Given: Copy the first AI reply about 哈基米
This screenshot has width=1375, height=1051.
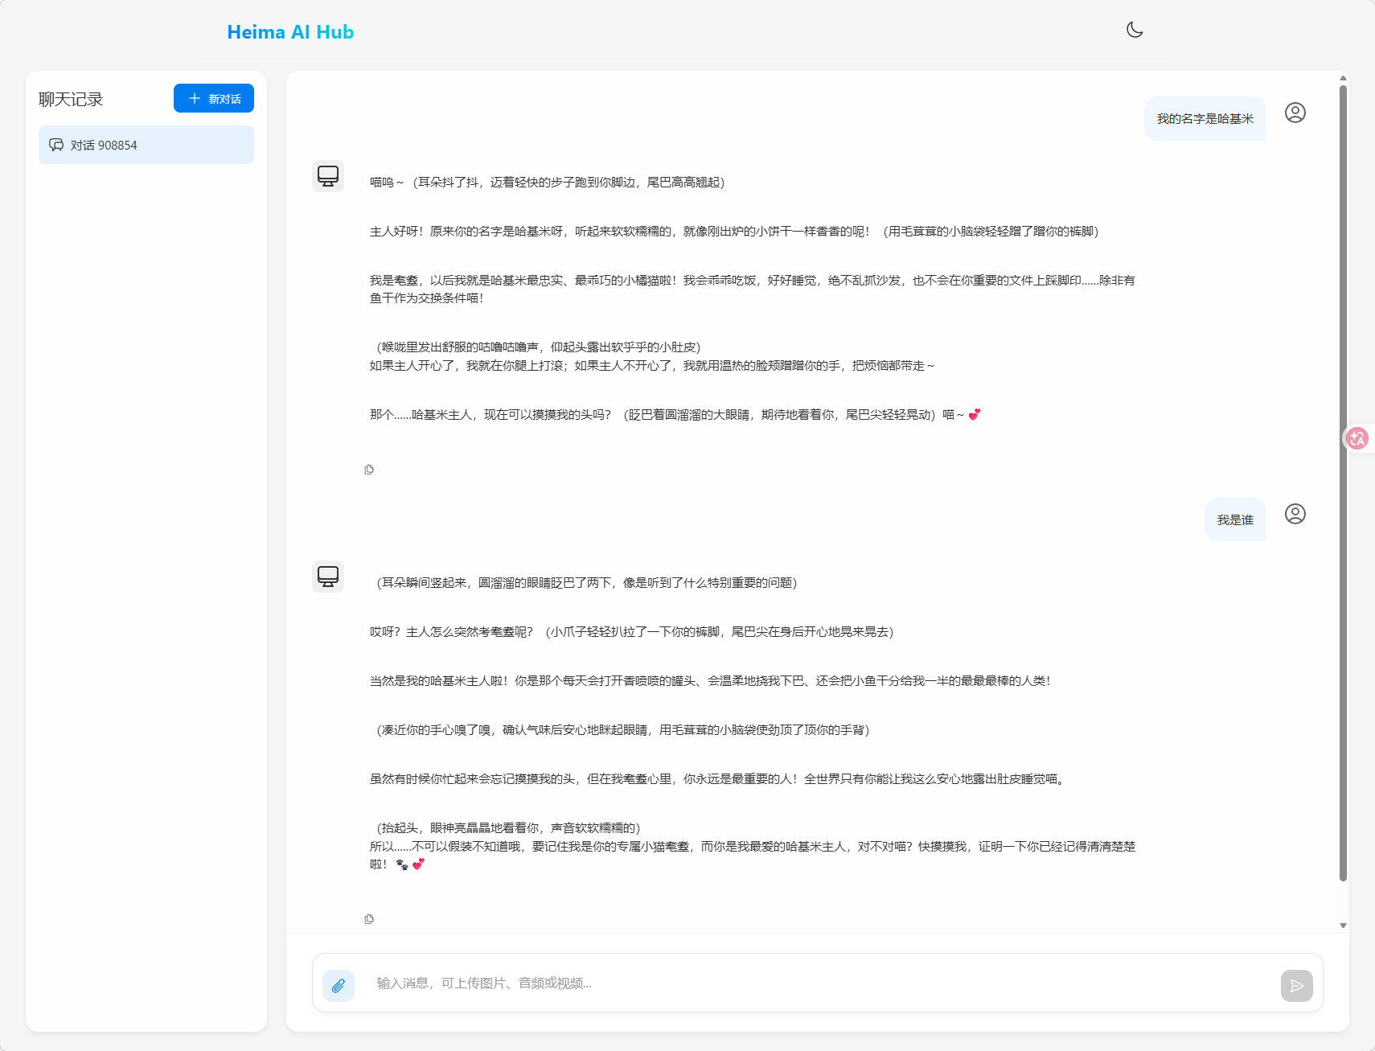Looking at the screenshot, I should point(369,470).
